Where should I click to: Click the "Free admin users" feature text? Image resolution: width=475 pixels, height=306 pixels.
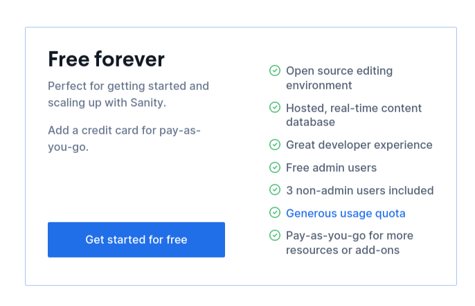(x=331, y=168)
